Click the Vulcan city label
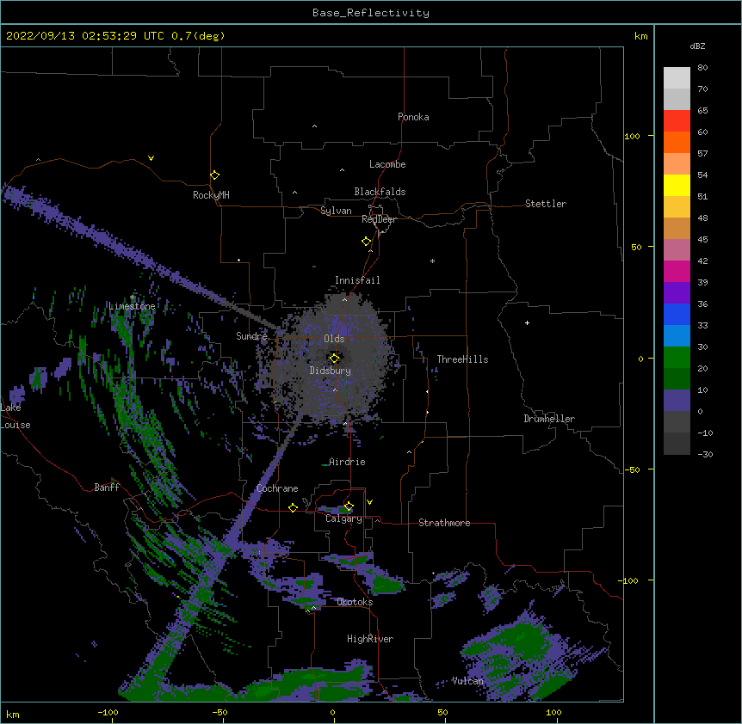The width and height of the screenshot is (742, 724). (467, 681)
